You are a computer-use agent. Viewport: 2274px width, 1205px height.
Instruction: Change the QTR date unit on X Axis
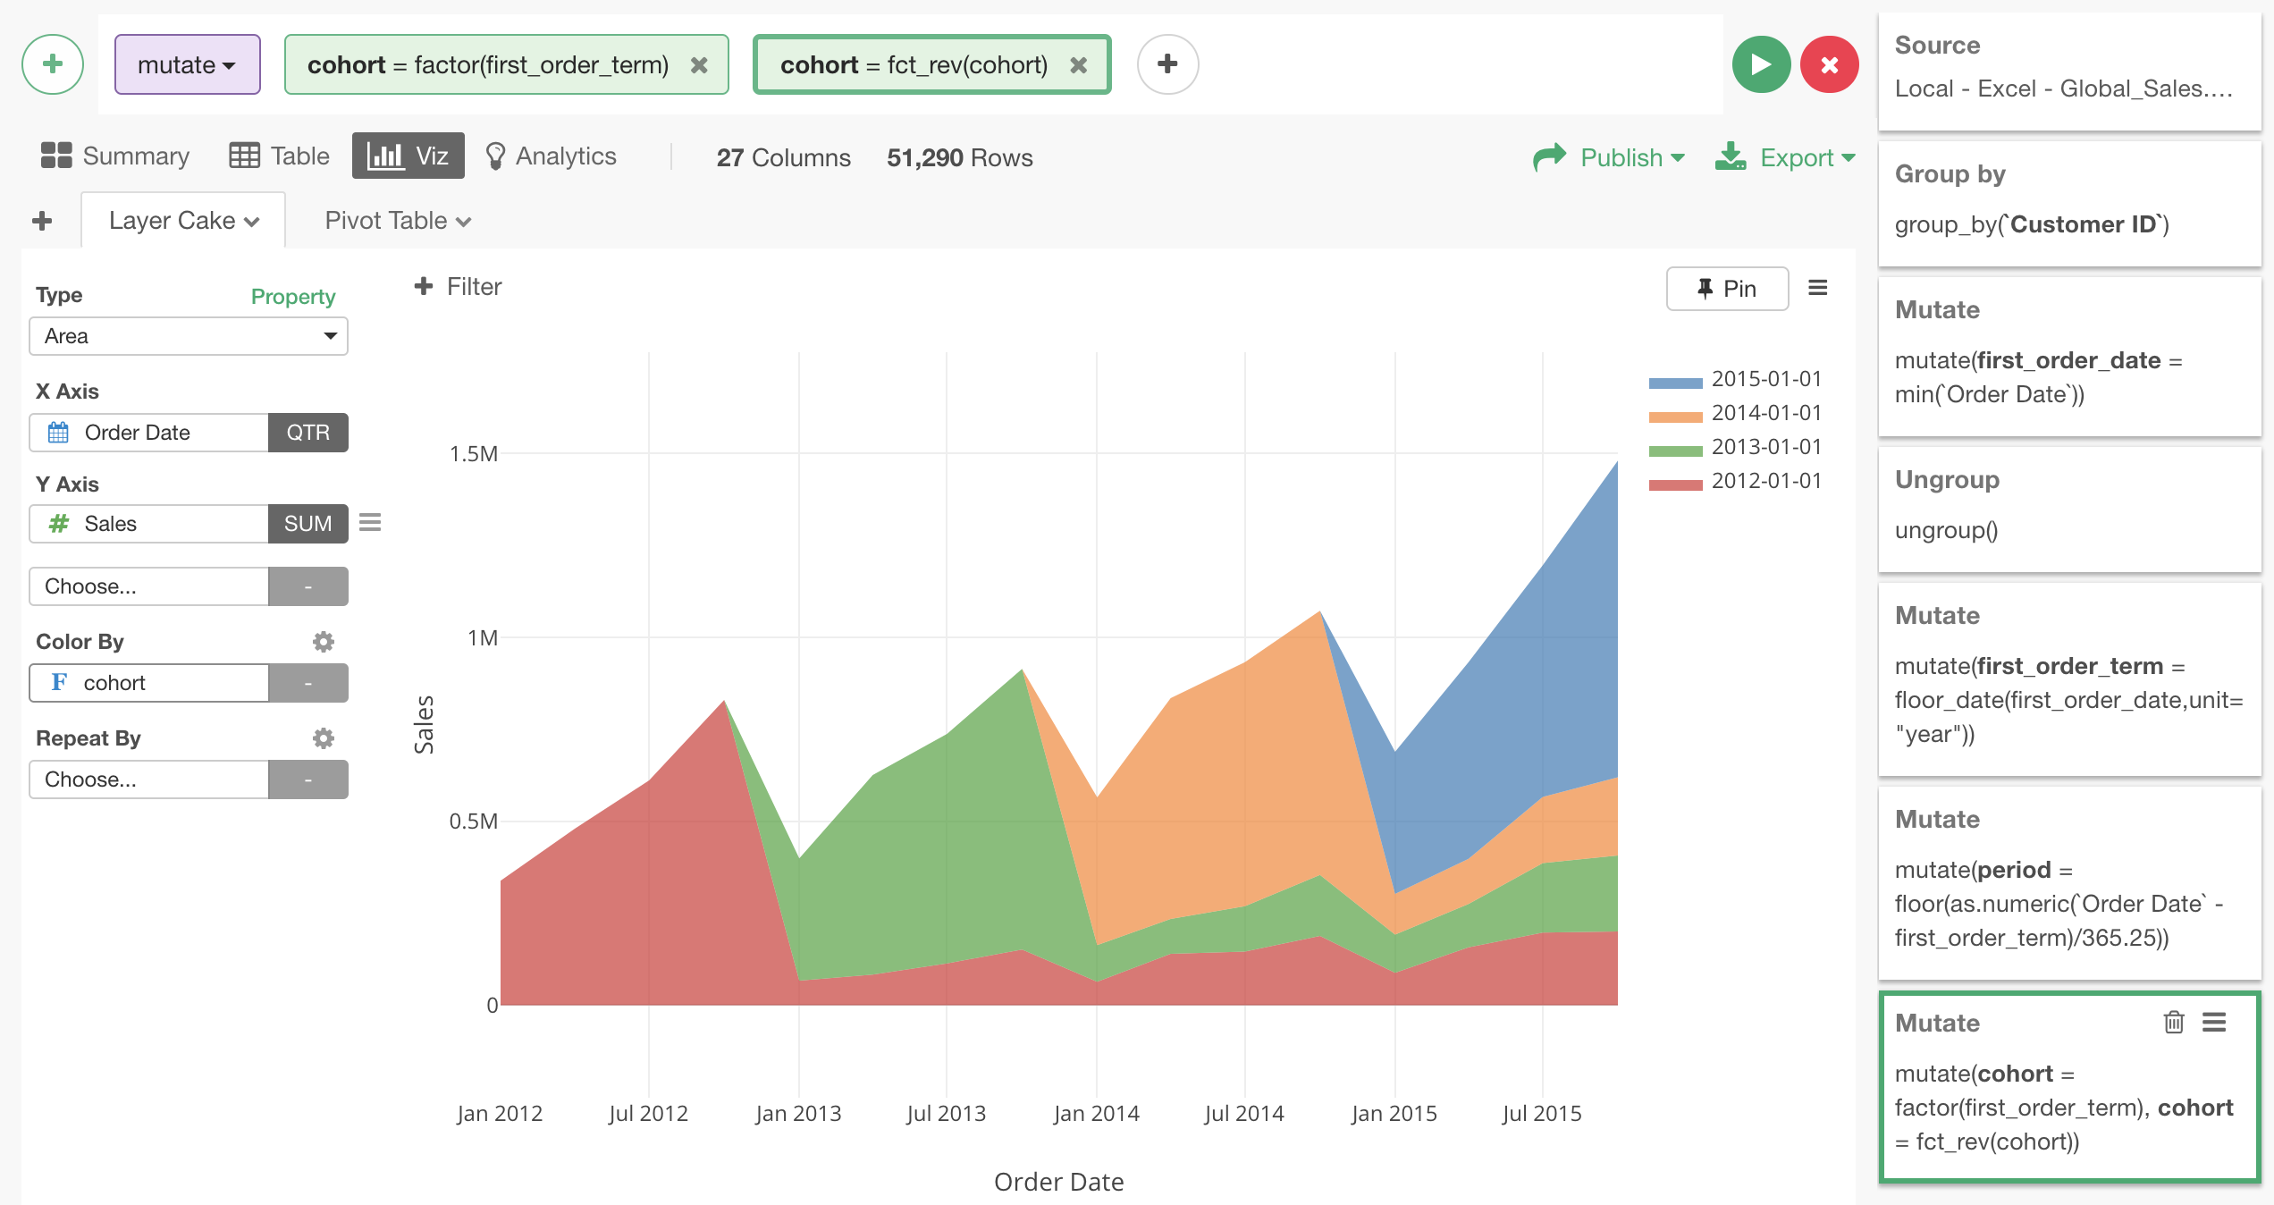point(307,433)
